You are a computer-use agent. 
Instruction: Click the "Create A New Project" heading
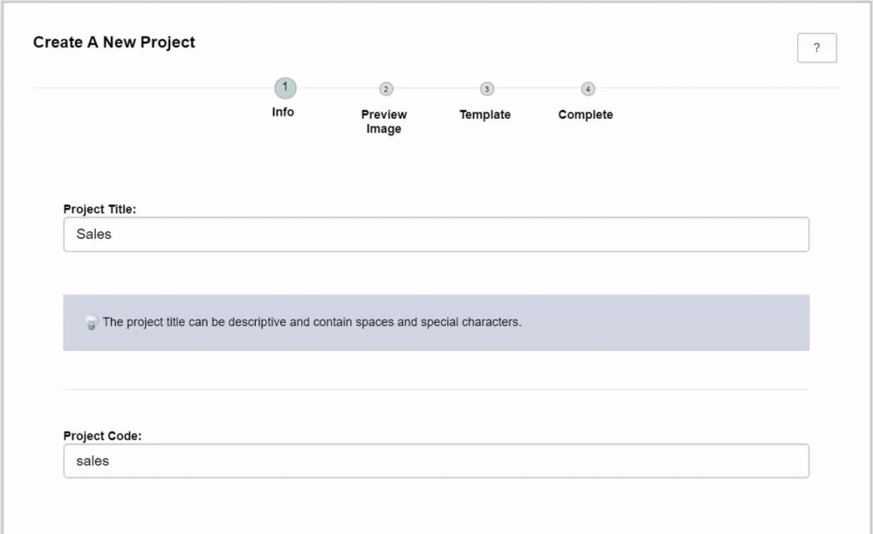[114, 42]
